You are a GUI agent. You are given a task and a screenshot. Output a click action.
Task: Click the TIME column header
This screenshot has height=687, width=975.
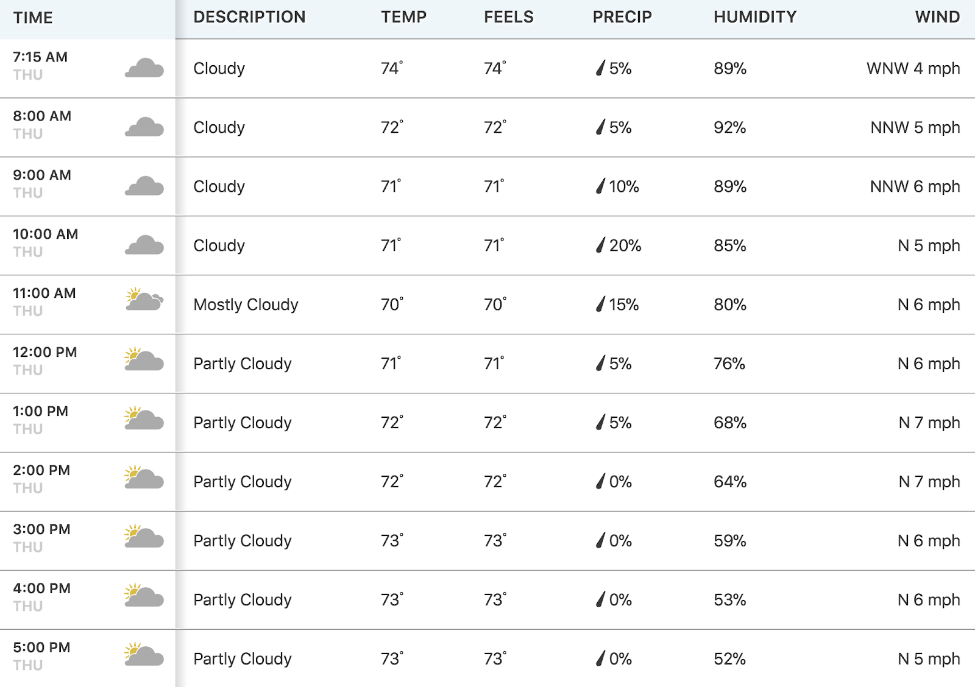pos(33,18)
